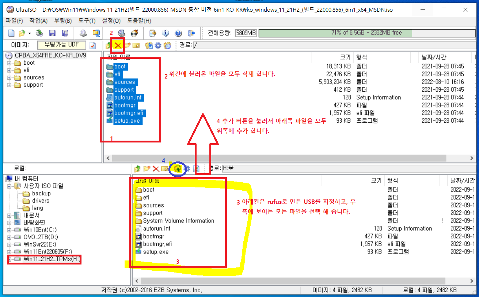Expand the sources folder in image tree
479x297 pixels.
pyautogui.click(x=9, y=77)
